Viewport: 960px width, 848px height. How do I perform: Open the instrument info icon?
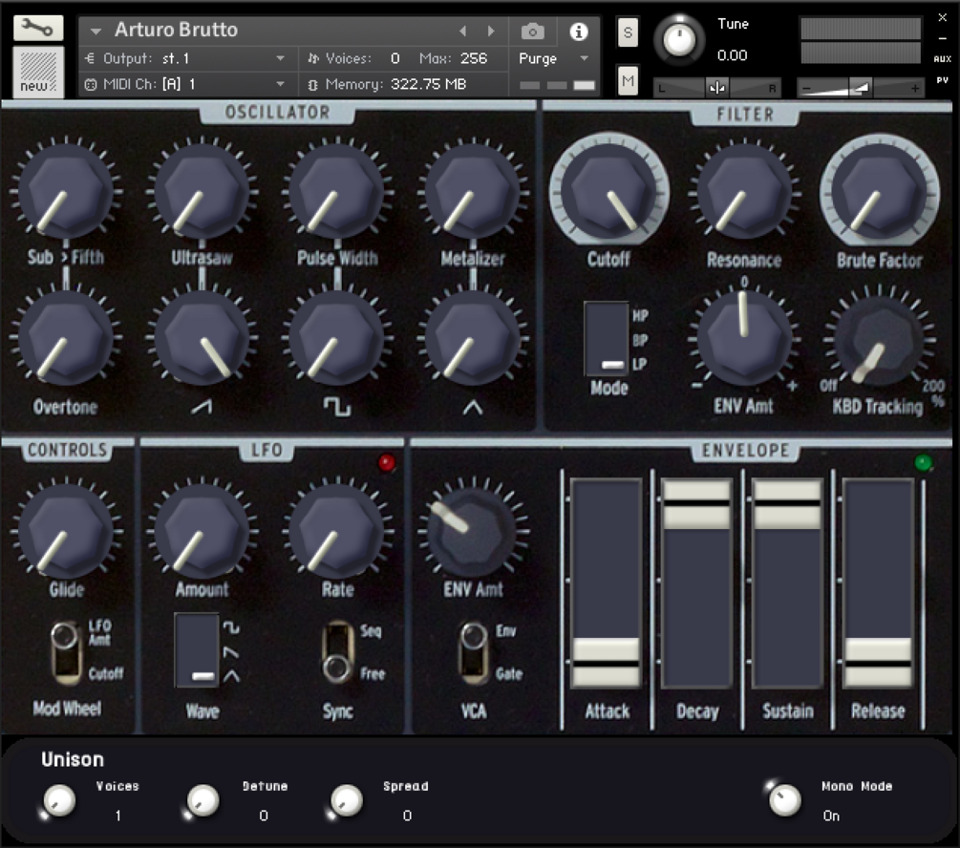pos(578,32)
